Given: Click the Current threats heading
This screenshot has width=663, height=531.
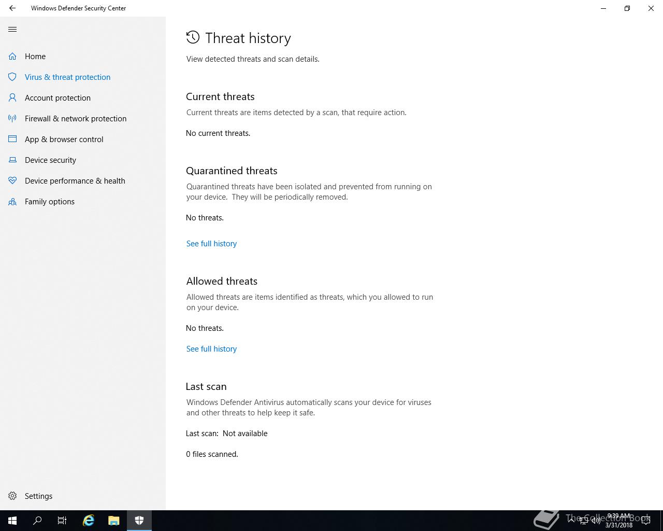Looking at the screenshot, I should pos(220,97).
